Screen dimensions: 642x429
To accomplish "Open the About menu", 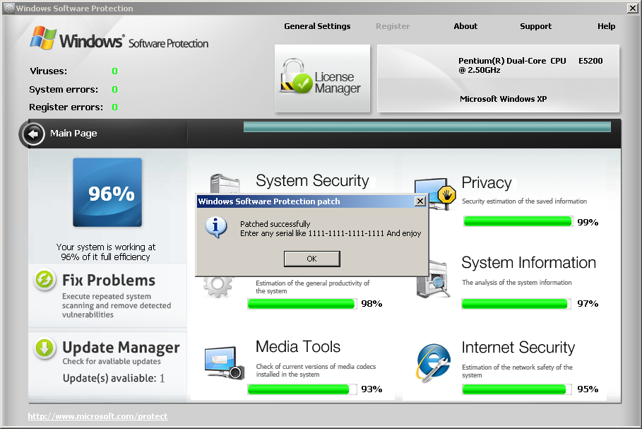I will [x=465, y=26].
